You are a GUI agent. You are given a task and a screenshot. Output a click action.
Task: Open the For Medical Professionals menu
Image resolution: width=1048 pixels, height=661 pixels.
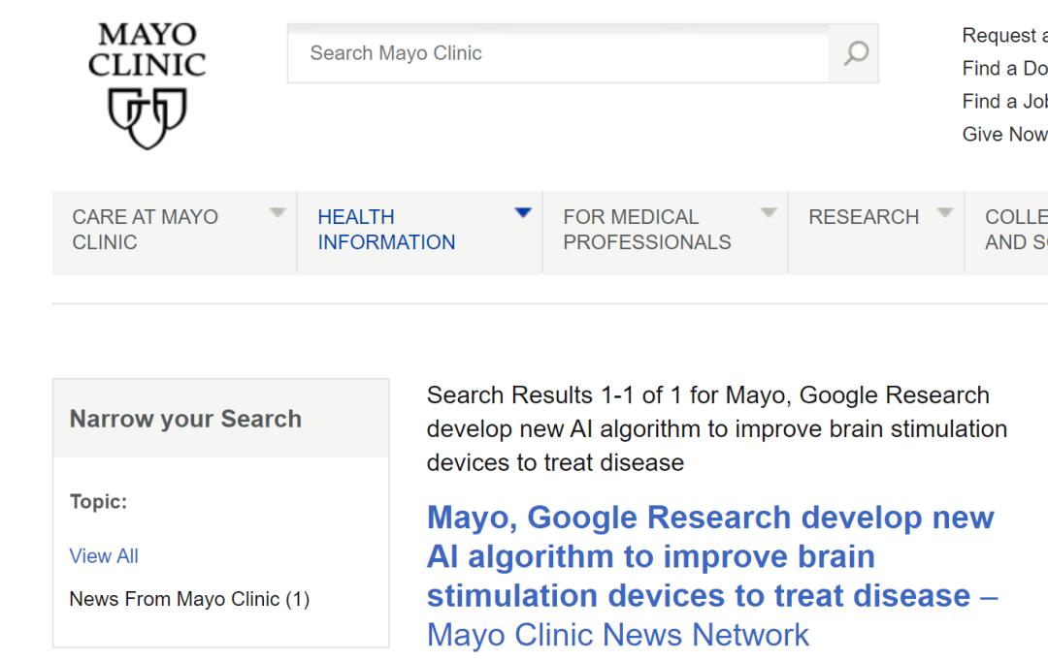tap(646, 230)
